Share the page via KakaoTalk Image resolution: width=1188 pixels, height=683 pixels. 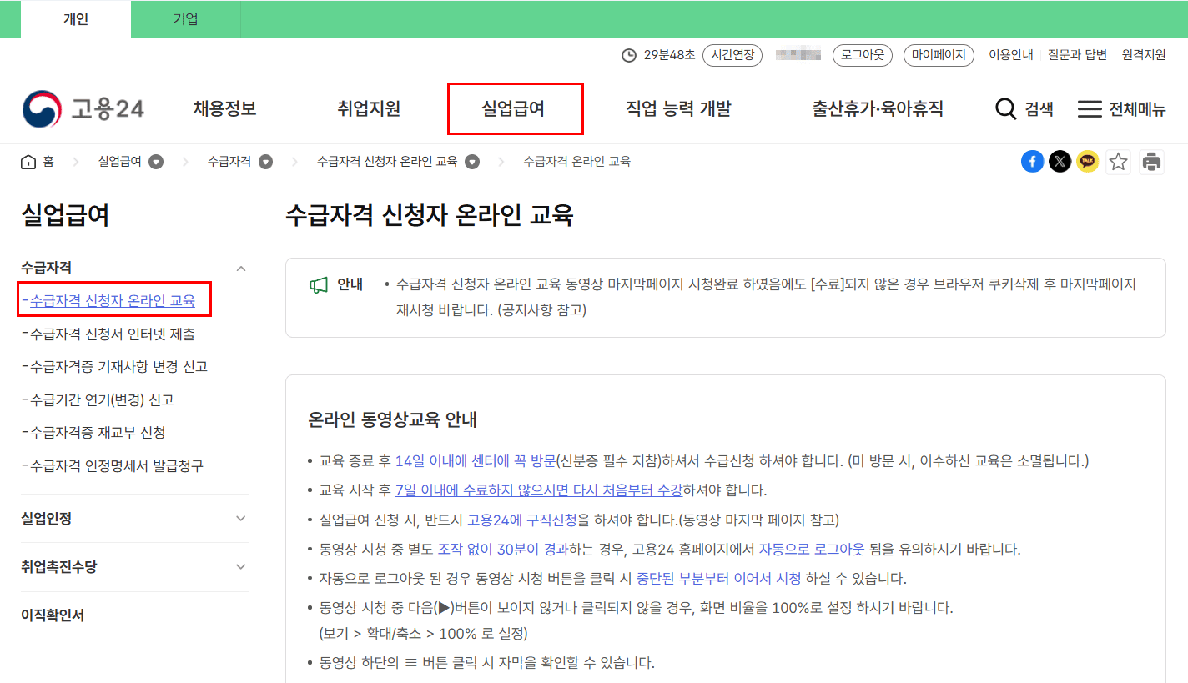(x=1087, y=161)
